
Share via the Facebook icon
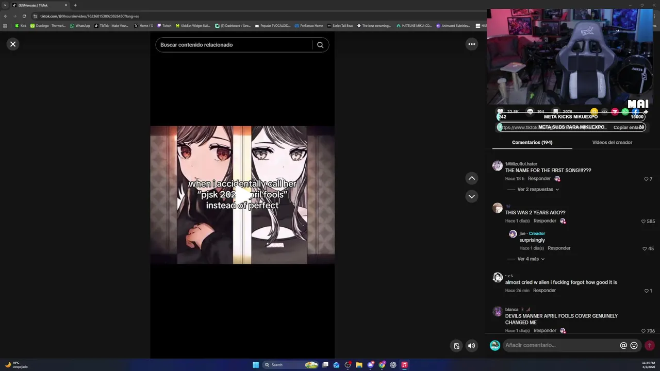point(635,112)
